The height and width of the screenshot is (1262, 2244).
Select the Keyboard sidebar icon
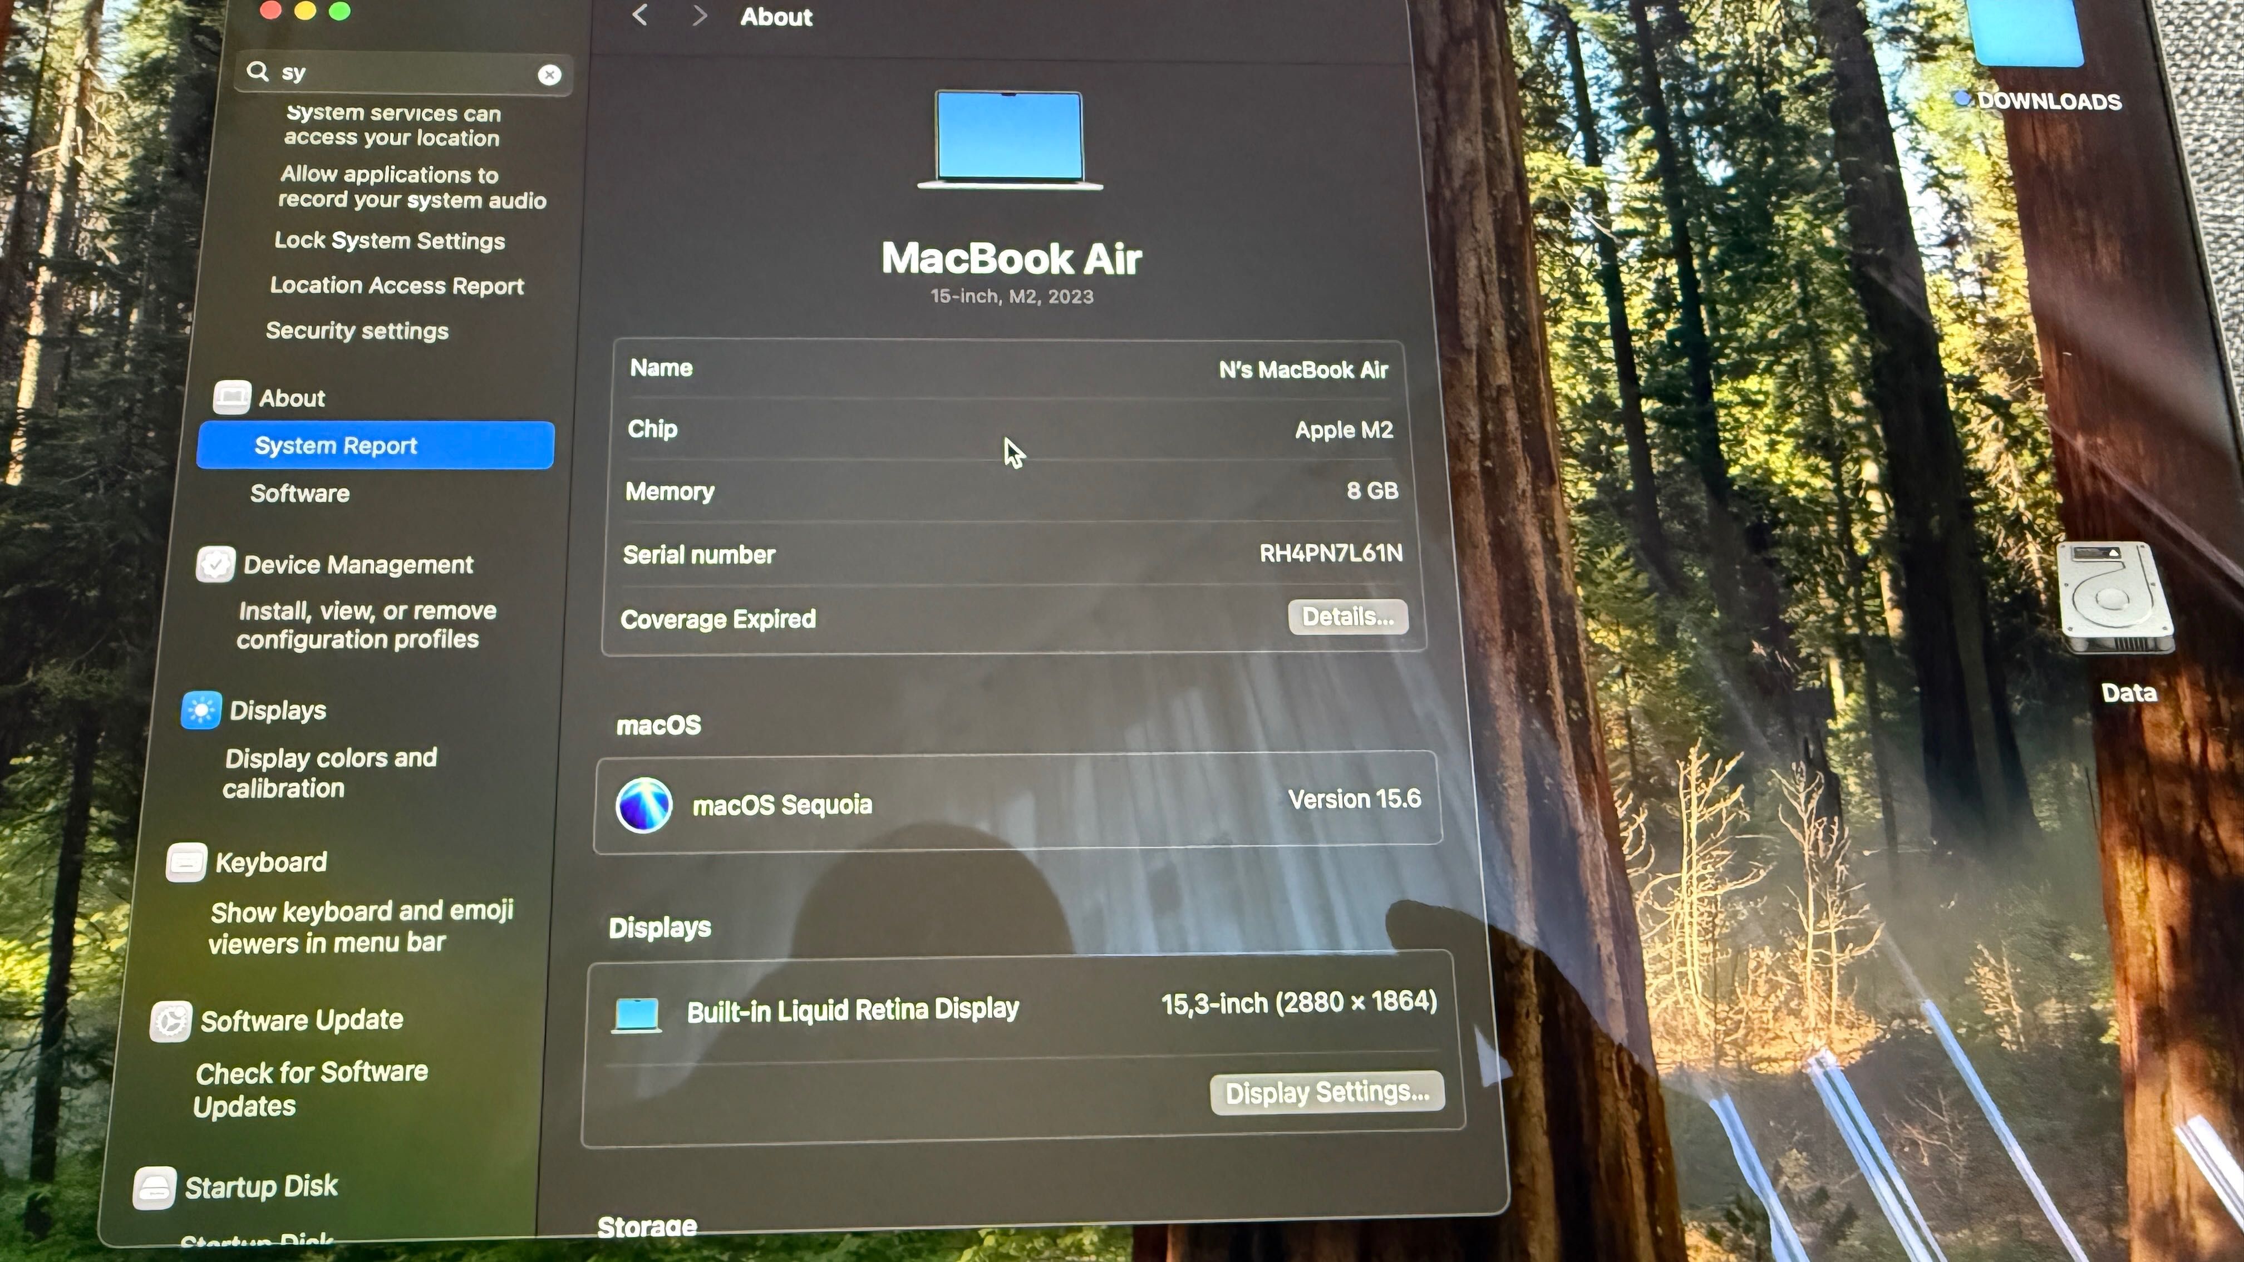186,862
